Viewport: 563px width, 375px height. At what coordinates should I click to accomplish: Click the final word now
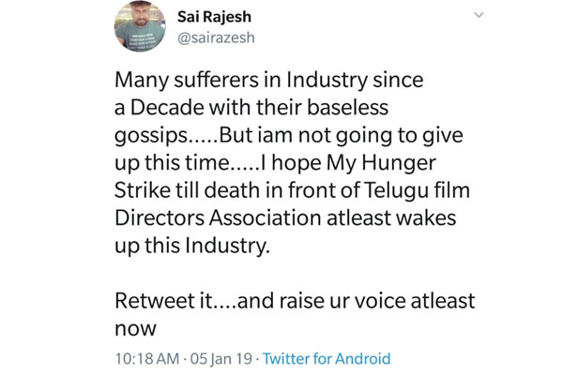point(135,329)
